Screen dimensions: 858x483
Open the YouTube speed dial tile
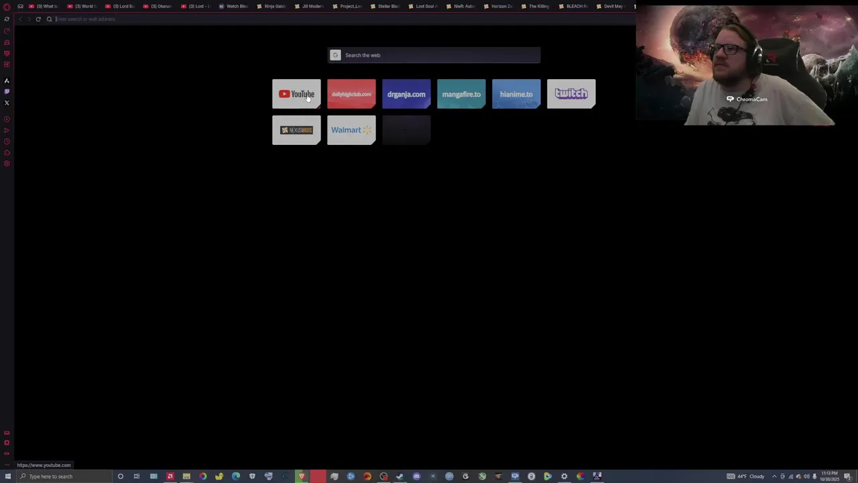pos(296,94)
